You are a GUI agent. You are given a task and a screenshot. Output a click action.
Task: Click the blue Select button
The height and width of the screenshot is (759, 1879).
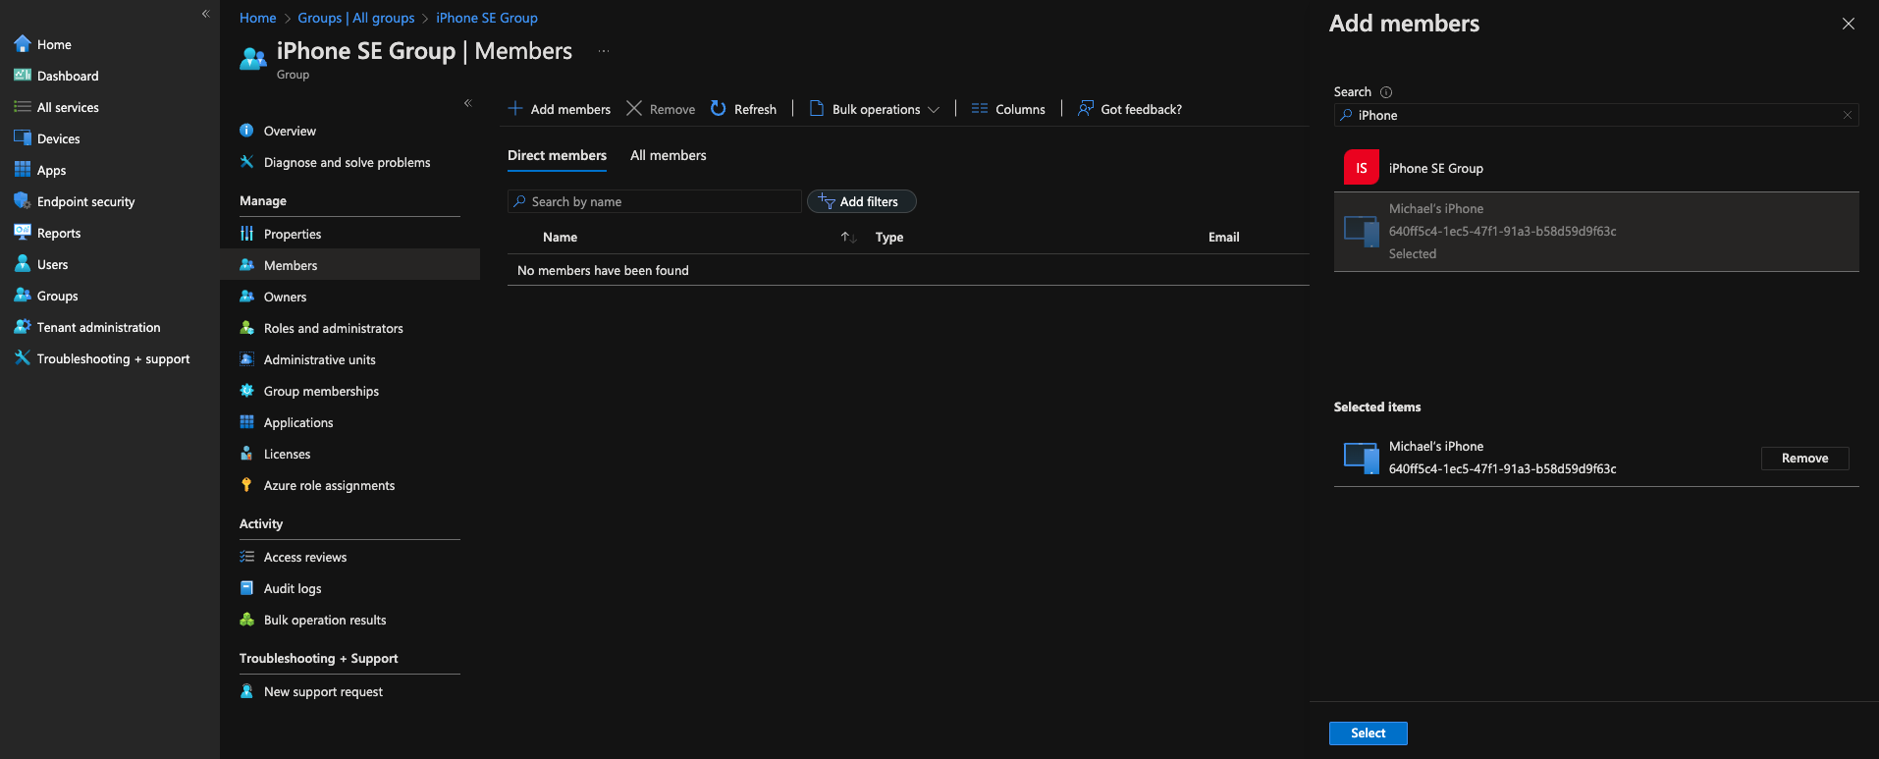pos(1369,733)
